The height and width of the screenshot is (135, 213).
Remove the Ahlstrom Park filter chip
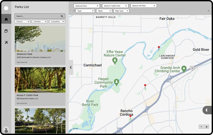(x=97, y=6)
